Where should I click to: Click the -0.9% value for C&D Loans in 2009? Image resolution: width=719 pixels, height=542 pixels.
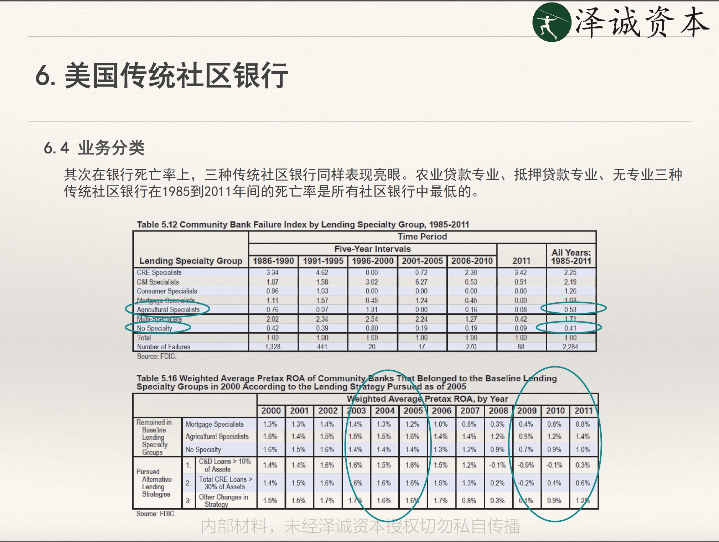[x=526, y=465]
